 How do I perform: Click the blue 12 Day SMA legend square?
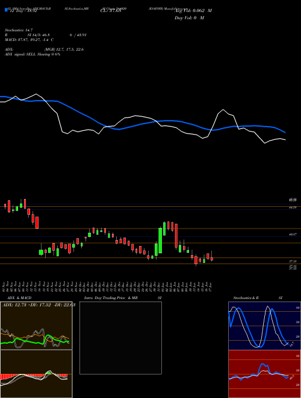6,10
